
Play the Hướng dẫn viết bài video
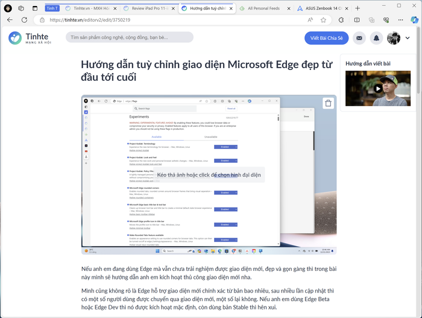coord(378,88)
